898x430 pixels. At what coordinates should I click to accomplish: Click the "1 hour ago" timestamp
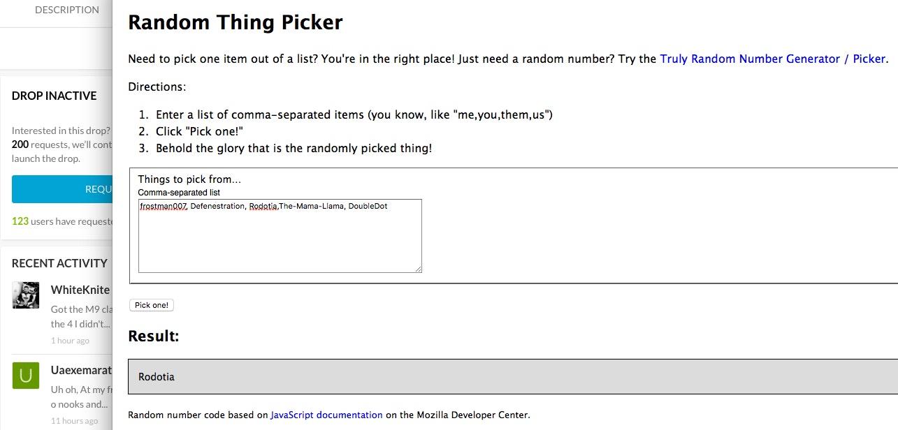[x=70, y=341]
